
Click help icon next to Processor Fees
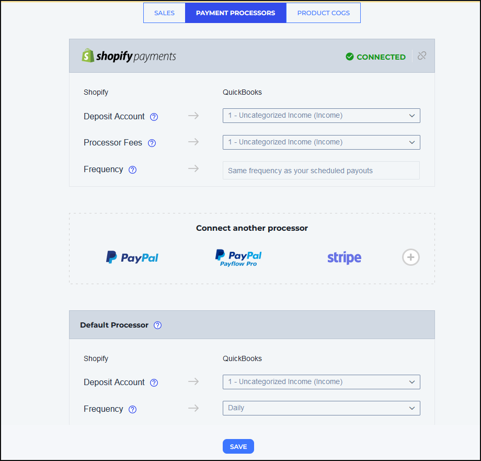152,143
